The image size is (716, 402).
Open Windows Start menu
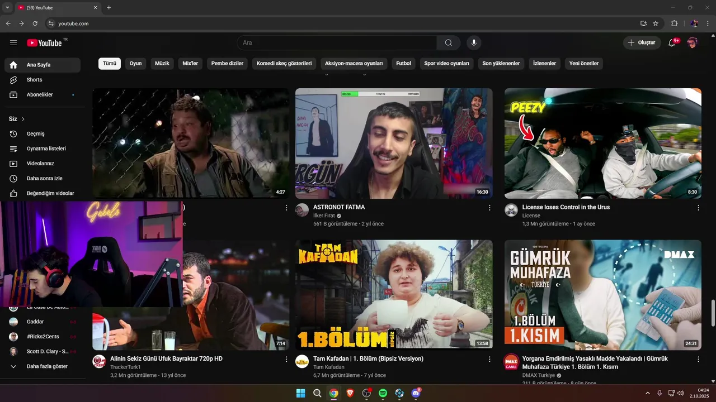300,393
